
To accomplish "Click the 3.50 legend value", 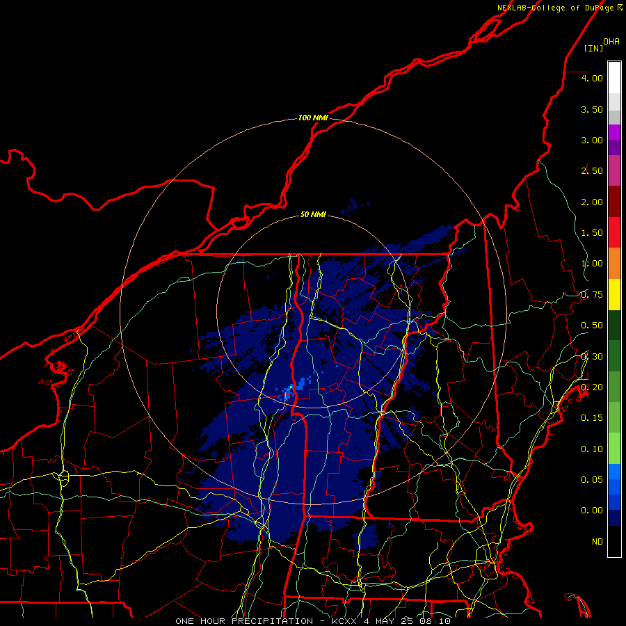I will (592, 109).
